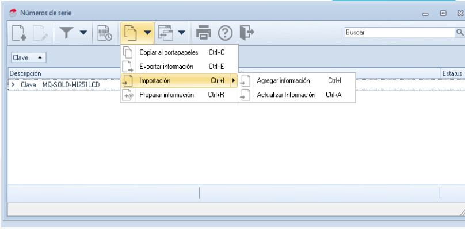Click the exit door icon

point(247,33)
